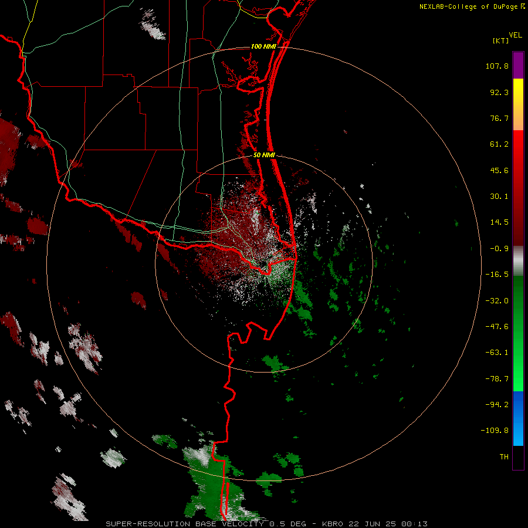528x528 pixels.
Task: Click the 14.5 velocity scale value
Action: point(499,222)
